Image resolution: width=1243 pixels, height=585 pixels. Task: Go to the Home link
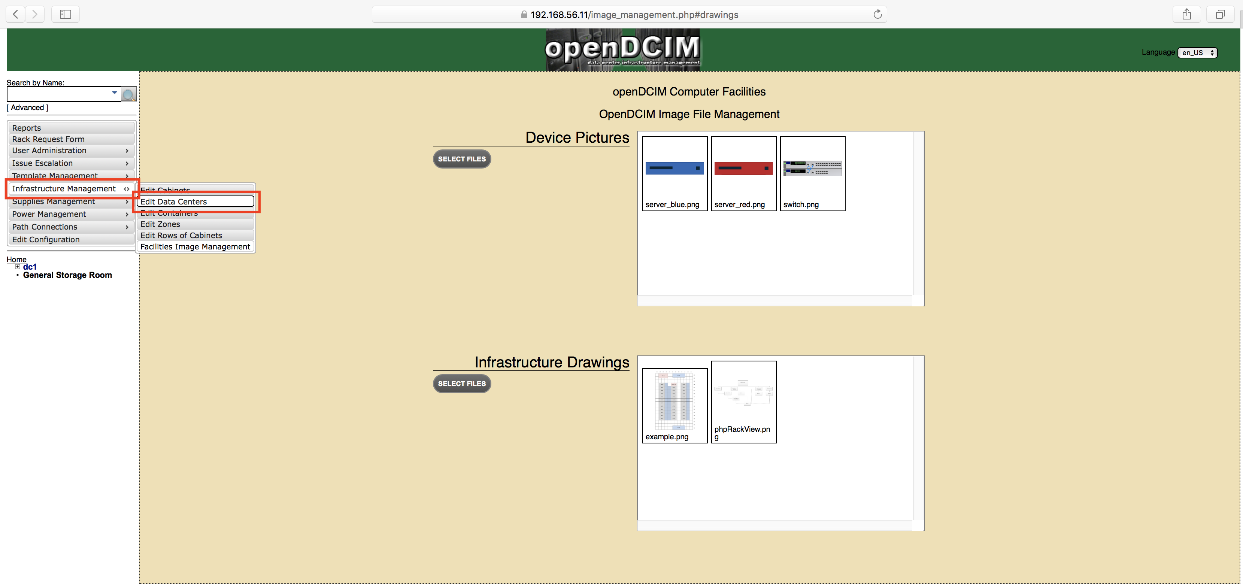tap(16, 260)
